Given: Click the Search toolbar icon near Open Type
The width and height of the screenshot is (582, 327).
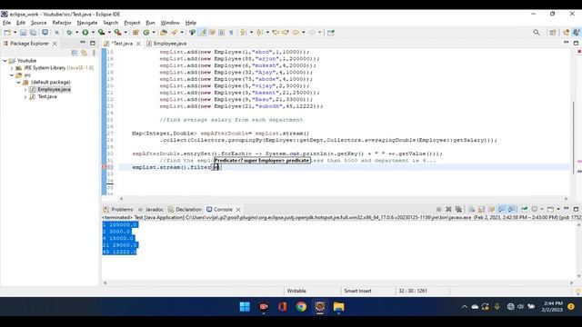Looking at the screenshot, I should point(174,33).
